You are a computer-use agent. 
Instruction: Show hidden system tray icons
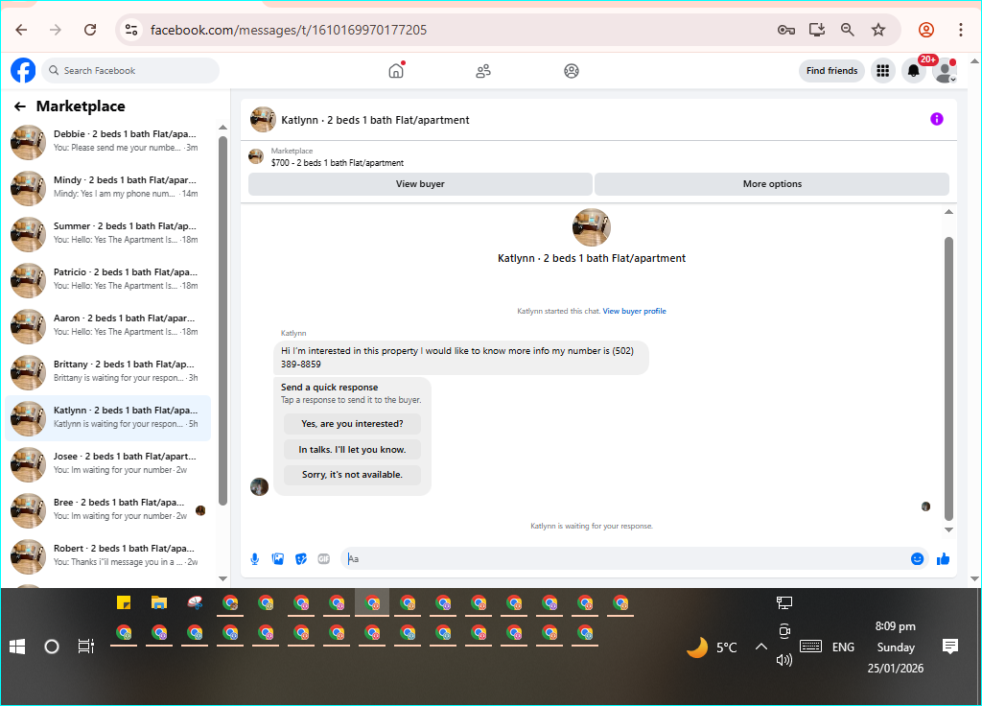(760, 647)
